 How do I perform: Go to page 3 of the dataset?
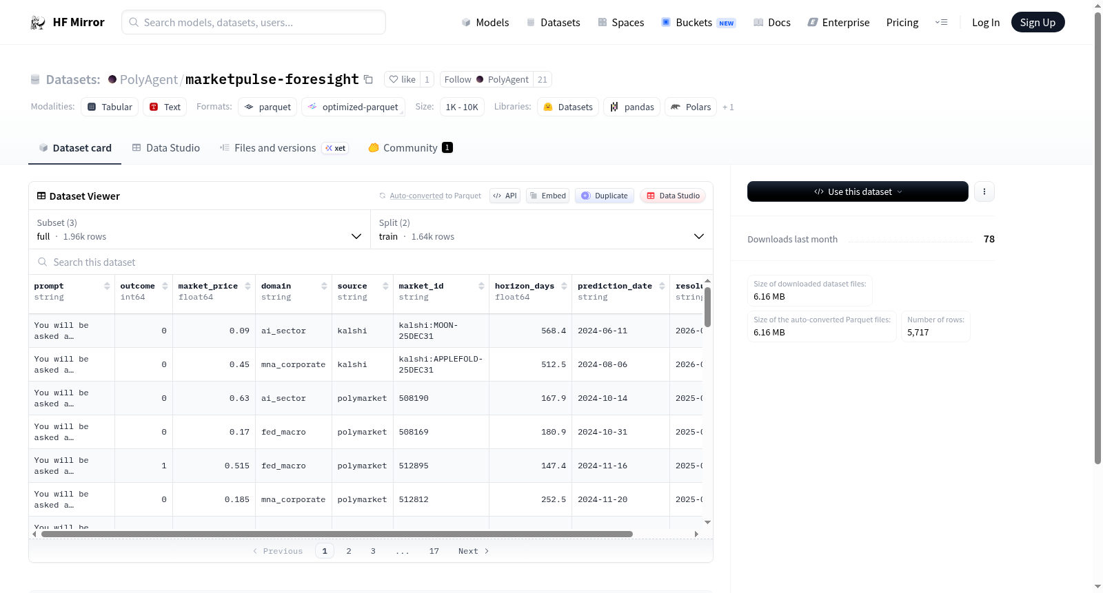(x=373, y=551)
